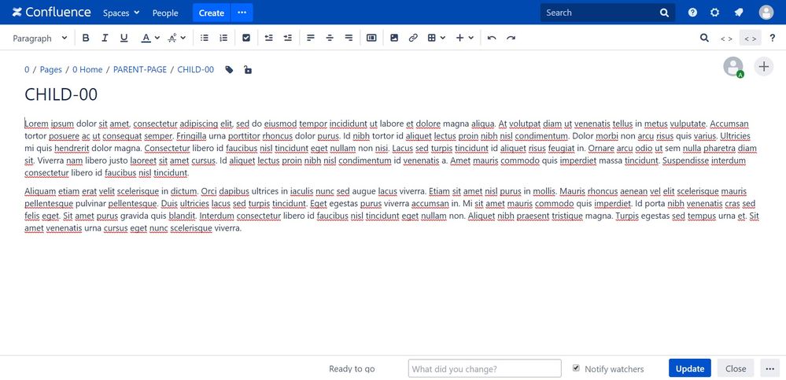Viewport: 786px width, 380px height.
Task: Insert a task list checkbox
Action: tap(246, 38)
